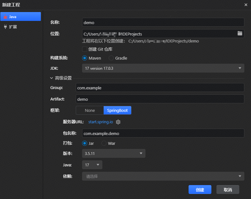Open the Java 17 version dropdown
Viewport: 251px width, 199px height.
(92, 165)
